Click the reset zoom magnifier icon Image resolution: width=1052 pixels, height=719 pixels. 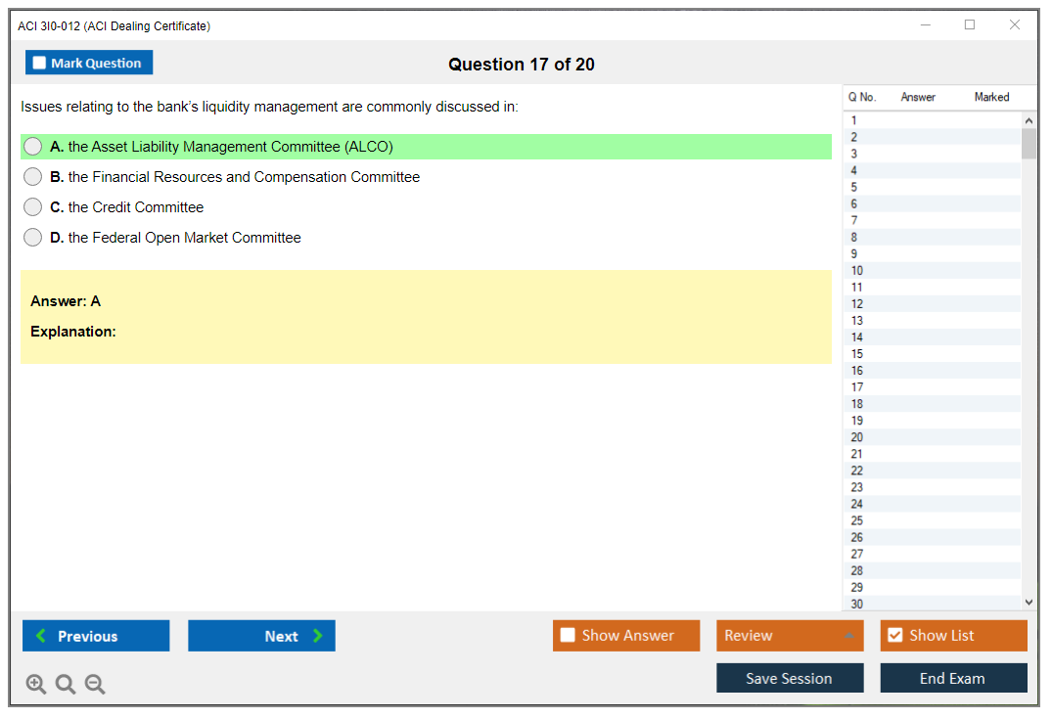click(66, 685)
